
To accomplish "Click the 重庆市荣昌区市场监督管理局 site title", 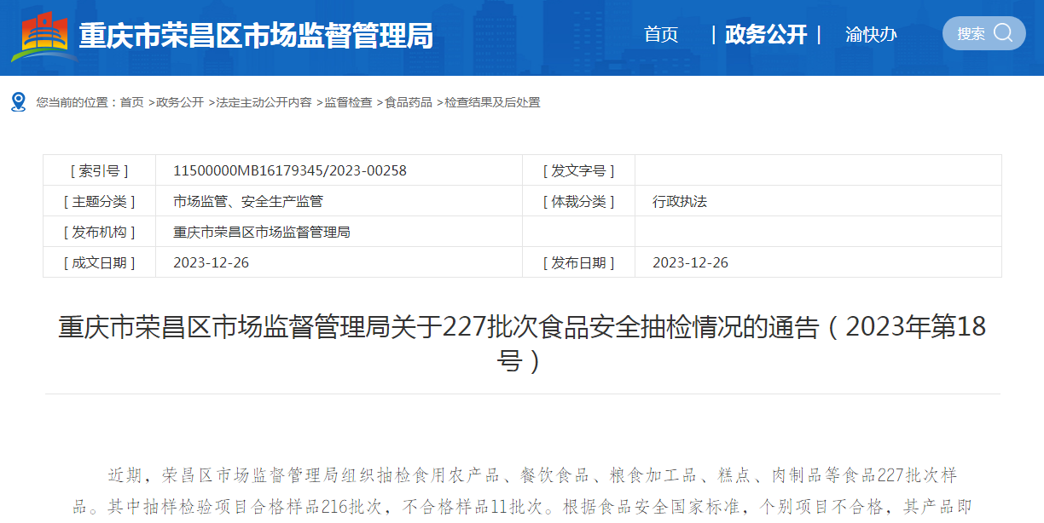I will [256, 36].
